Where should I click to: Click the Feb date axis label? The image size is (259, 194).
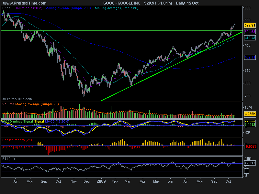115,181
